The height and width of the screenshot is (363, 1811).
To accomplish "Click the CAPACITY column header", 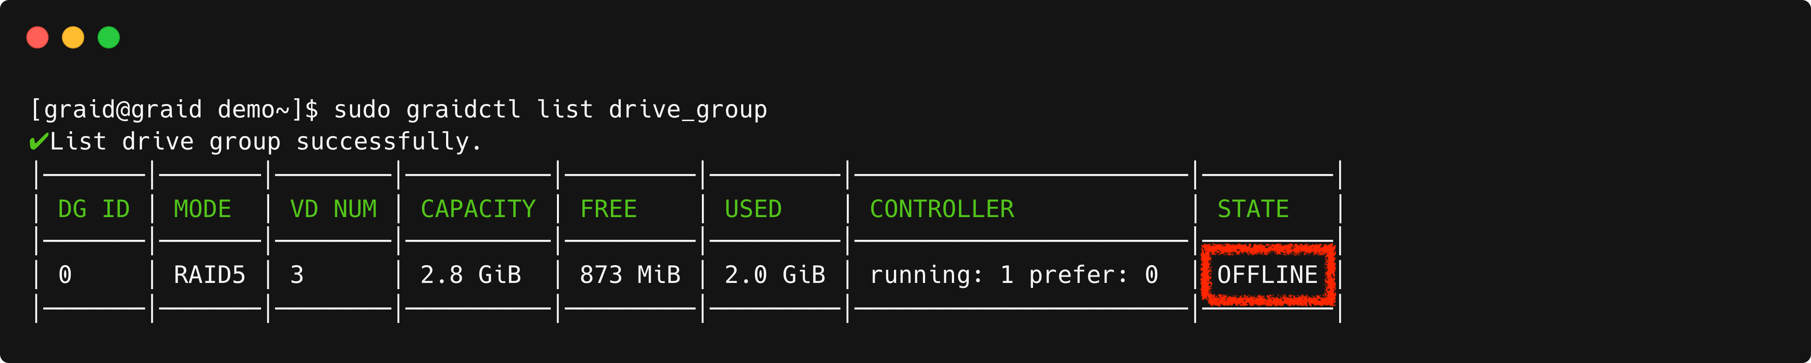I will coord(478,209).
